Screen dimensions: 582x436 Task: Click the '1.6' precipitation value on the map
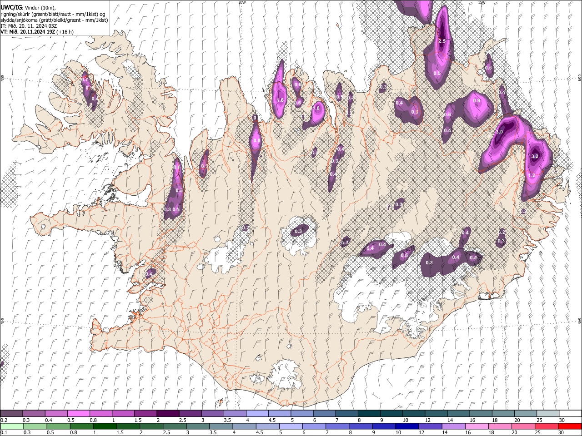point(280,100)
